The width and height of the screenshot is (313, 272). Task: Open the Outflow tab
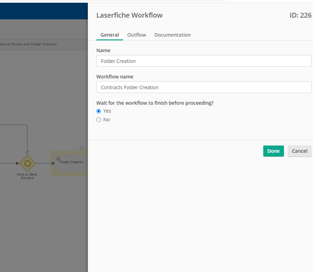[x=136, y=35]
